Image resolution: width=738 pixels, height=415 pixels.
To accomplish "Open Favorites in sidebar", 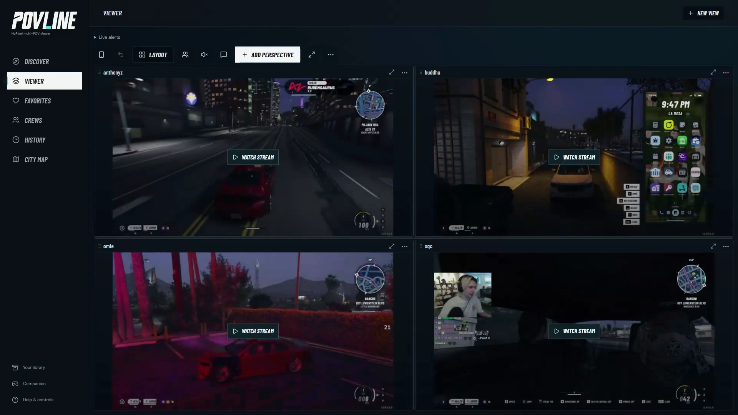I will pyautogui.click(x=44, y=101).
